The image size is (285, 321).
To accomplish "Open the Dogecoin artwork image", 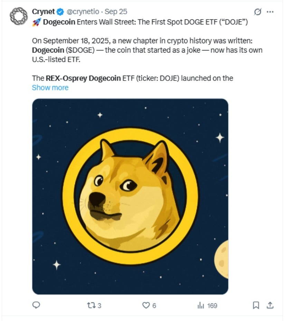I will pos(131,195).
